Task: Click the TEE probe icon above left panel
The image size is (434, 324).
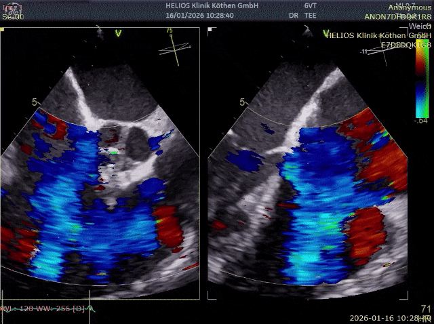Action: pos(100,33)
